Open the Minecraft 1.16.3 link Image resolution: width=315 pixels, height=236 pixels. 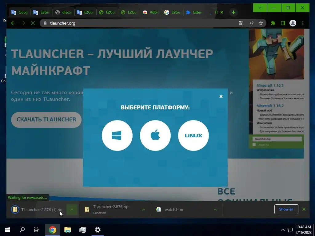coord(270,85)
